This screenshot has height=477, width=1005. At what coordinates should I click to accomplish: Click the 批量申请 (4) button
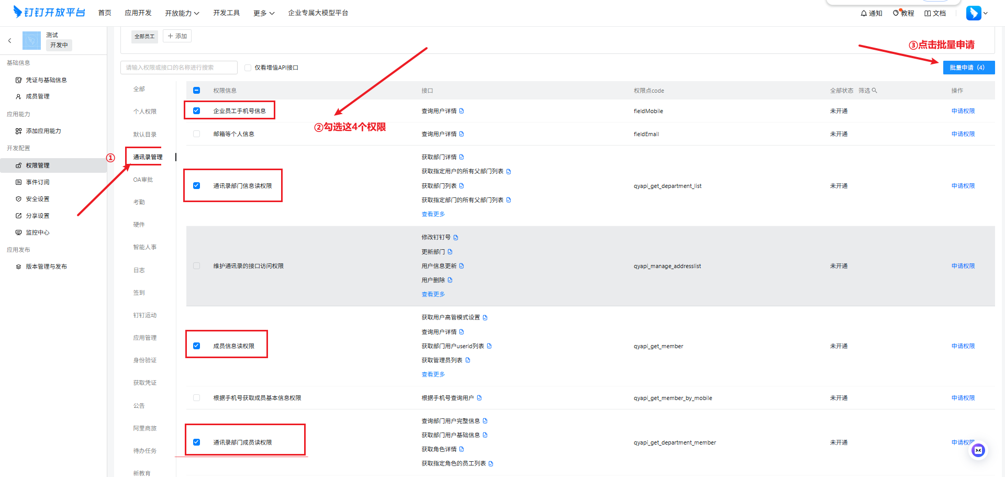click(968, 68)
